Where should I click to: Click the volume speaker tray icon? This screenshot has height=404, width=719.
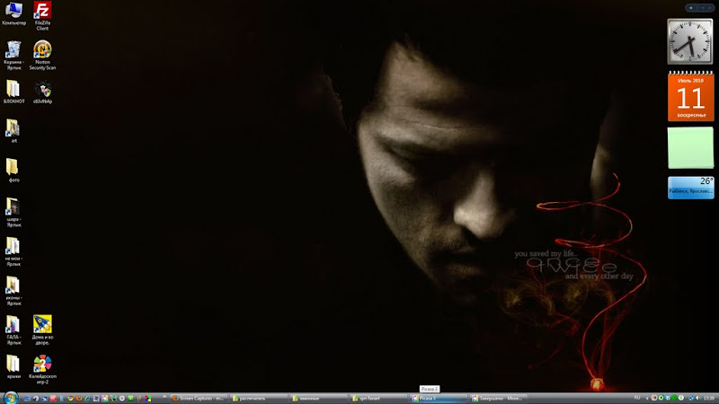tap(698, 398)
